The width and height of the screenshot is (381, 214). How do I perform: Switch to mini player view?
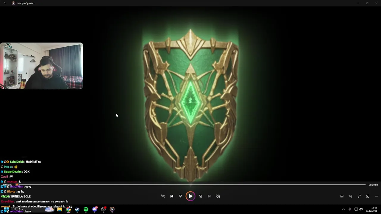tap(368, 196)
